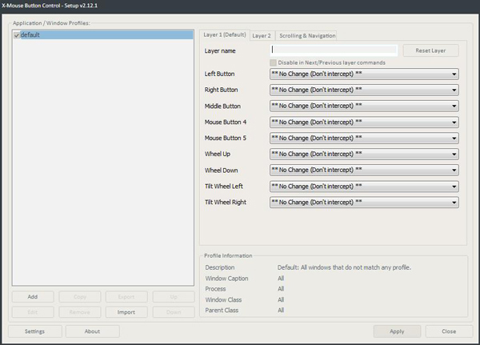Image resolution: width=480 pixels, height=345 pixels.
Task: Click the Up button for profiles
Action: tap(174, 297)
